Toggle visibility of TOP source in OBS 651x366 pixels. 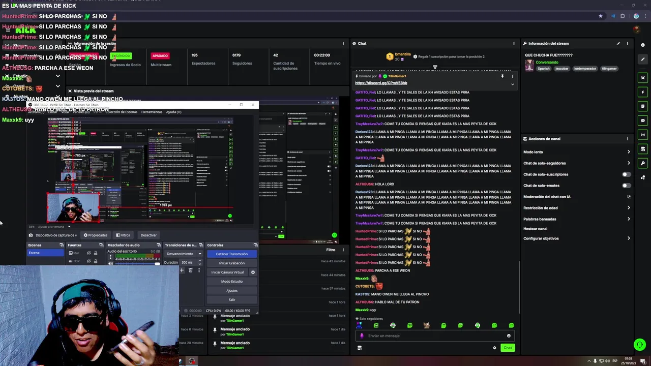tap(89, 261)
